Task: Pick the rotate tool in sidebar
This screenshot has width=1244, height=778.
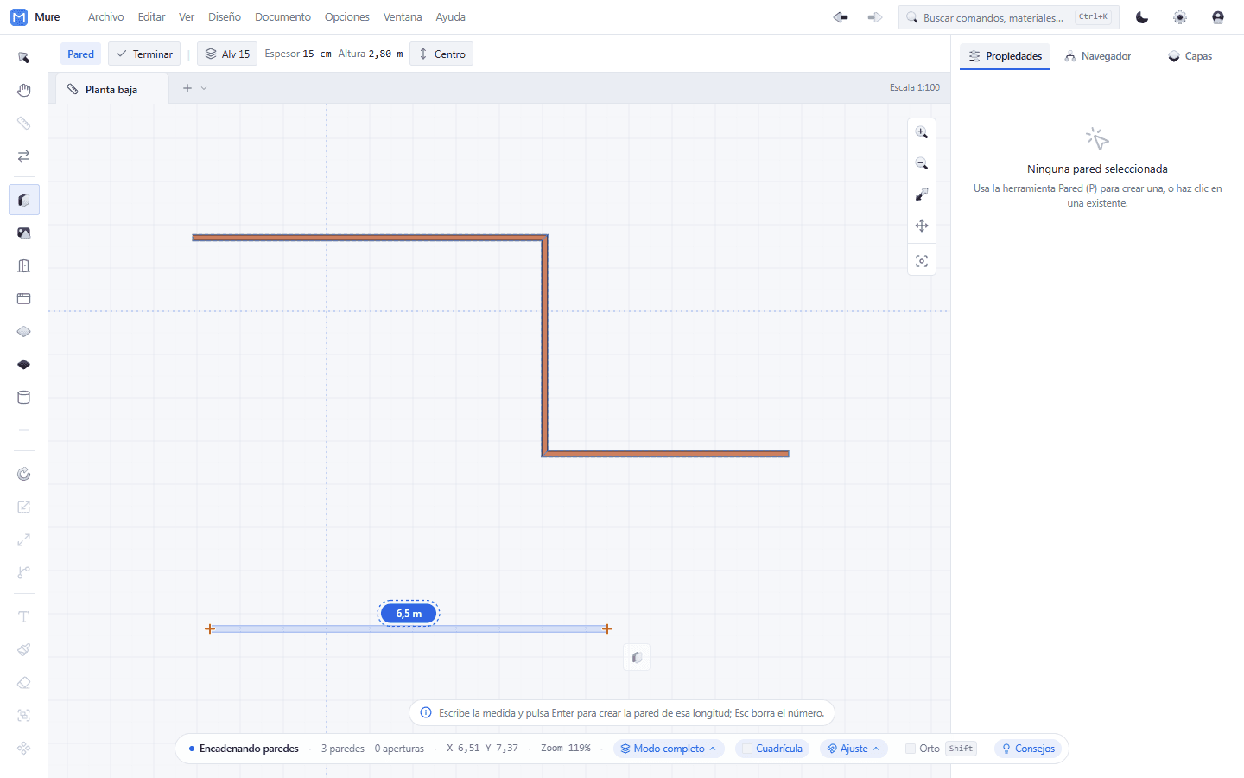Action: click(23, 474)
